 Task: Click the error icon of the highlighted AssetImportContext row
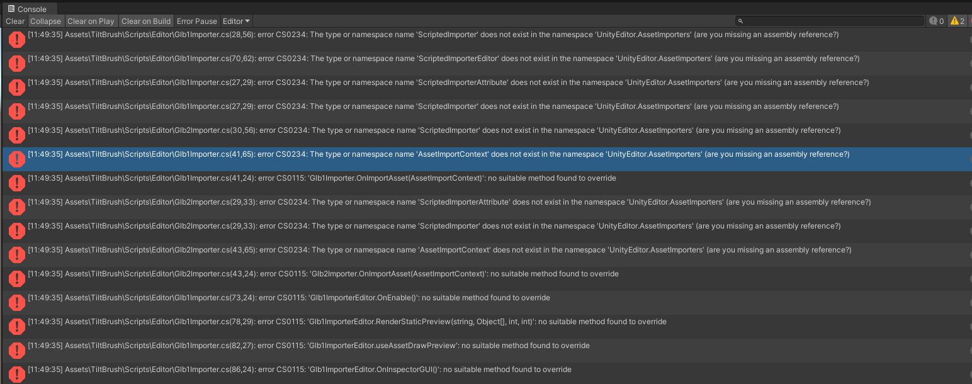pyautogui.click(x=16, y=159)
